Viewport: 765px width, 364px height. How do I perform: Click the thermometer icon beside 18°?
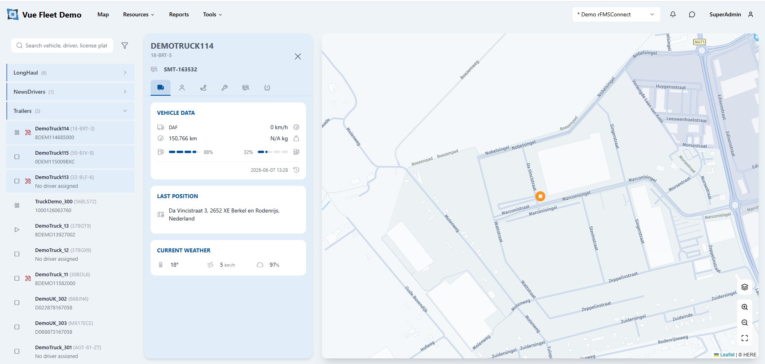[x=161, y=265]
